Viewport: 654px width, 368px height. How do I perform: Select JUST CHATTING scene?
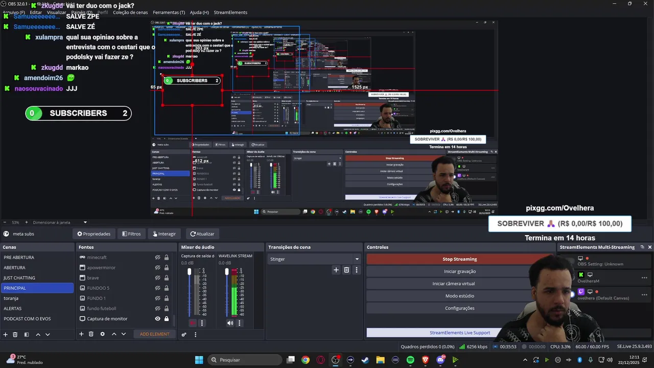[x=38, y=278]
